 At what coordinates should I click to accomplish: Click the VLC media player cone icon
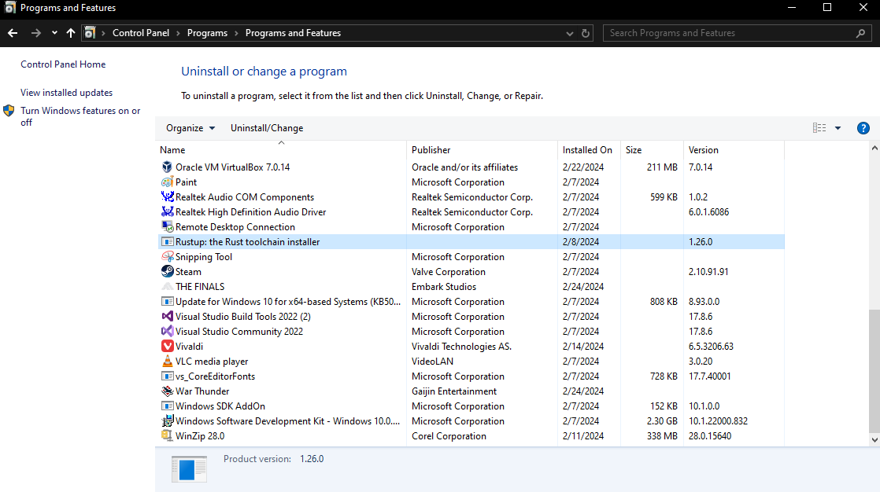pyautogui.click(x=167, y=361)
